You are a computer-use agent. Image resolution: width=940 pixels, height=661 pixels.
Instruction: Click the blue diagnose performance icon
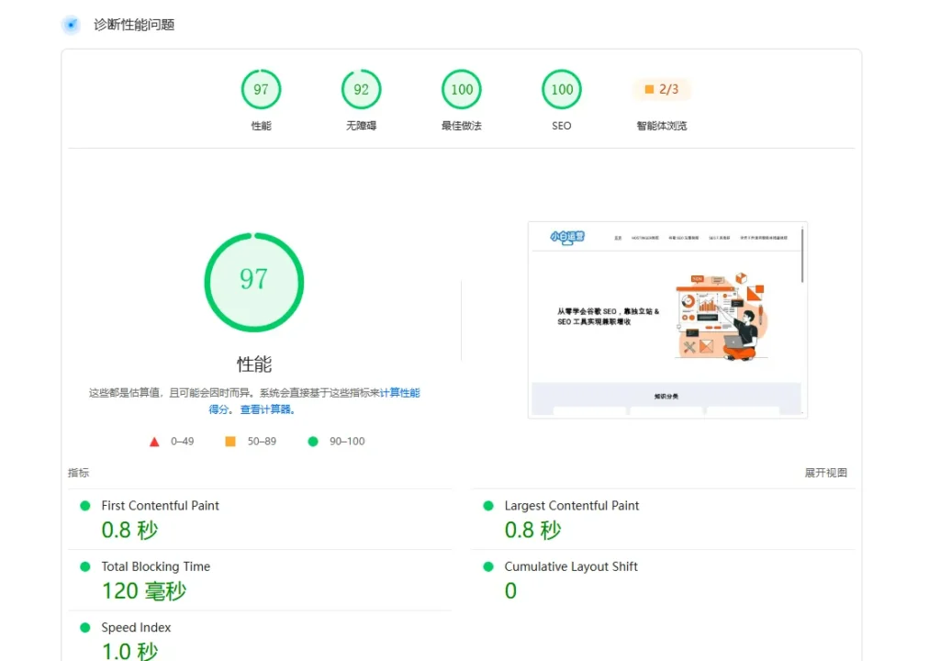coord(72,25)
